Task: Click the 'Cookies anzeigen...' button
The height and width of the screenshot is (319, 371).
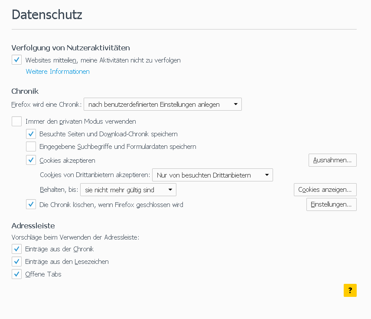Action: (x=325, y=190)
